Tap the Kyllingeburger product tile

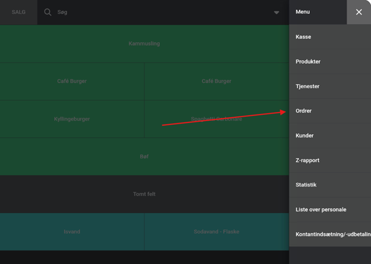72,119
